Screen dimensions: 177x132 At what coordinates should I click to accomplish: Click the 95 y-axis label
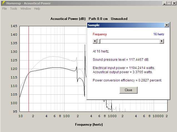coord(15,112)
